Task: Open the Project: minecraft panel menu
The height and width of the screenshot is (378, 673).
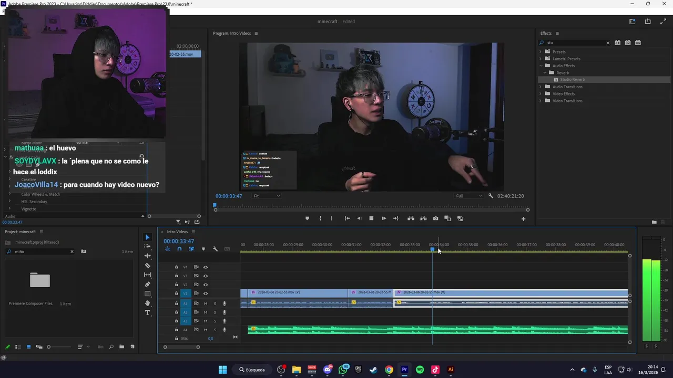Action: 41,232
